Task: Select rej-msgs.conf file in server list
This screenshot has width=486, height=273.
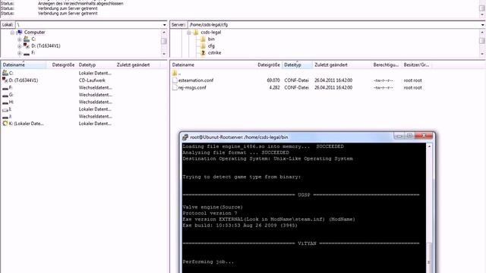Action: pyautogui.click(x=189, y=88)
